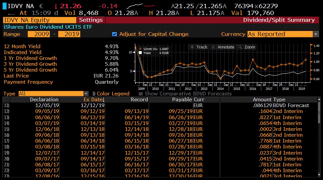Image resolution: width=323 pixels, height=180 pixels.
Task: Click the red down arrow beside price
Action: [56, 6]
